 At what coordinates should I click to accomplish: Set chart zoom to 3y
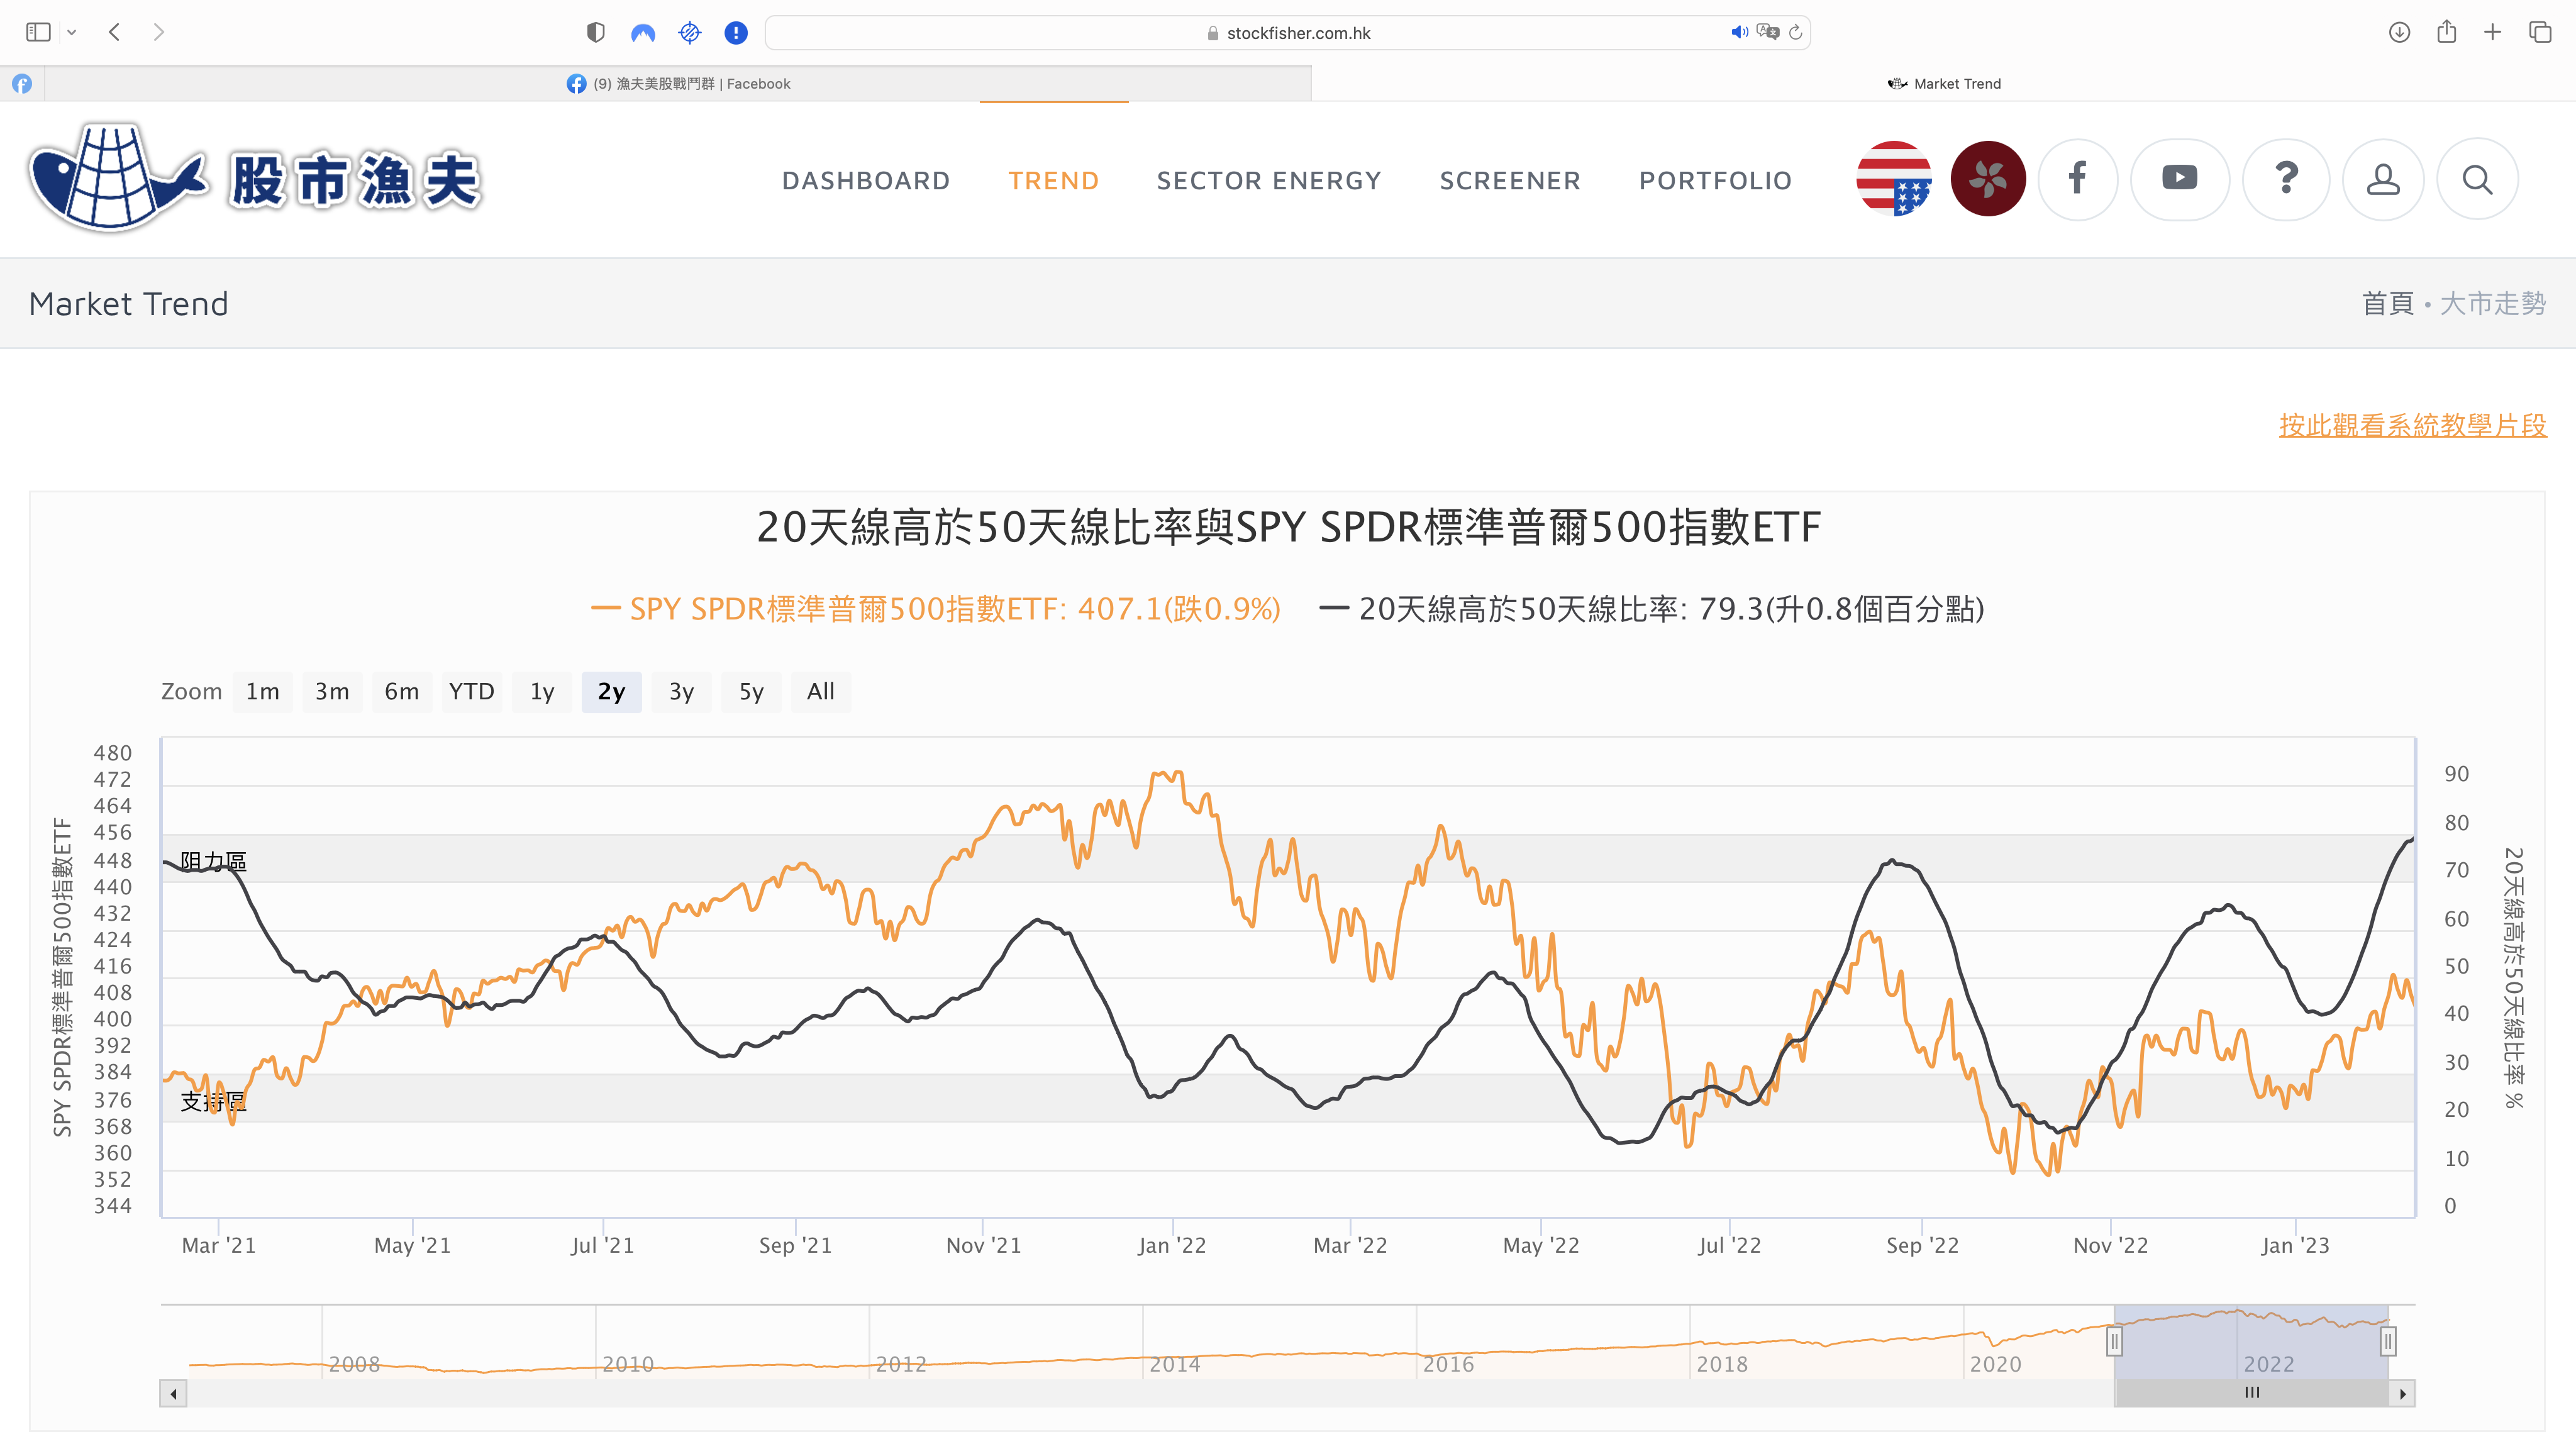click(682, 691)
